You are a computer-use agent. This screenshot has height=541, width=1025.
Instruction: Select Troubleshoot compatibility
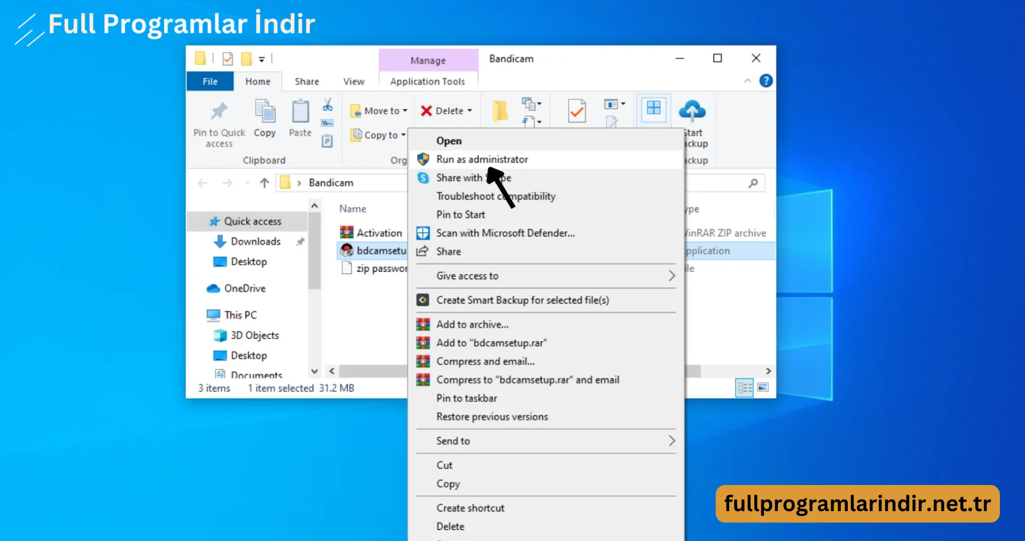pyautogui.click(x=546, y=196)
